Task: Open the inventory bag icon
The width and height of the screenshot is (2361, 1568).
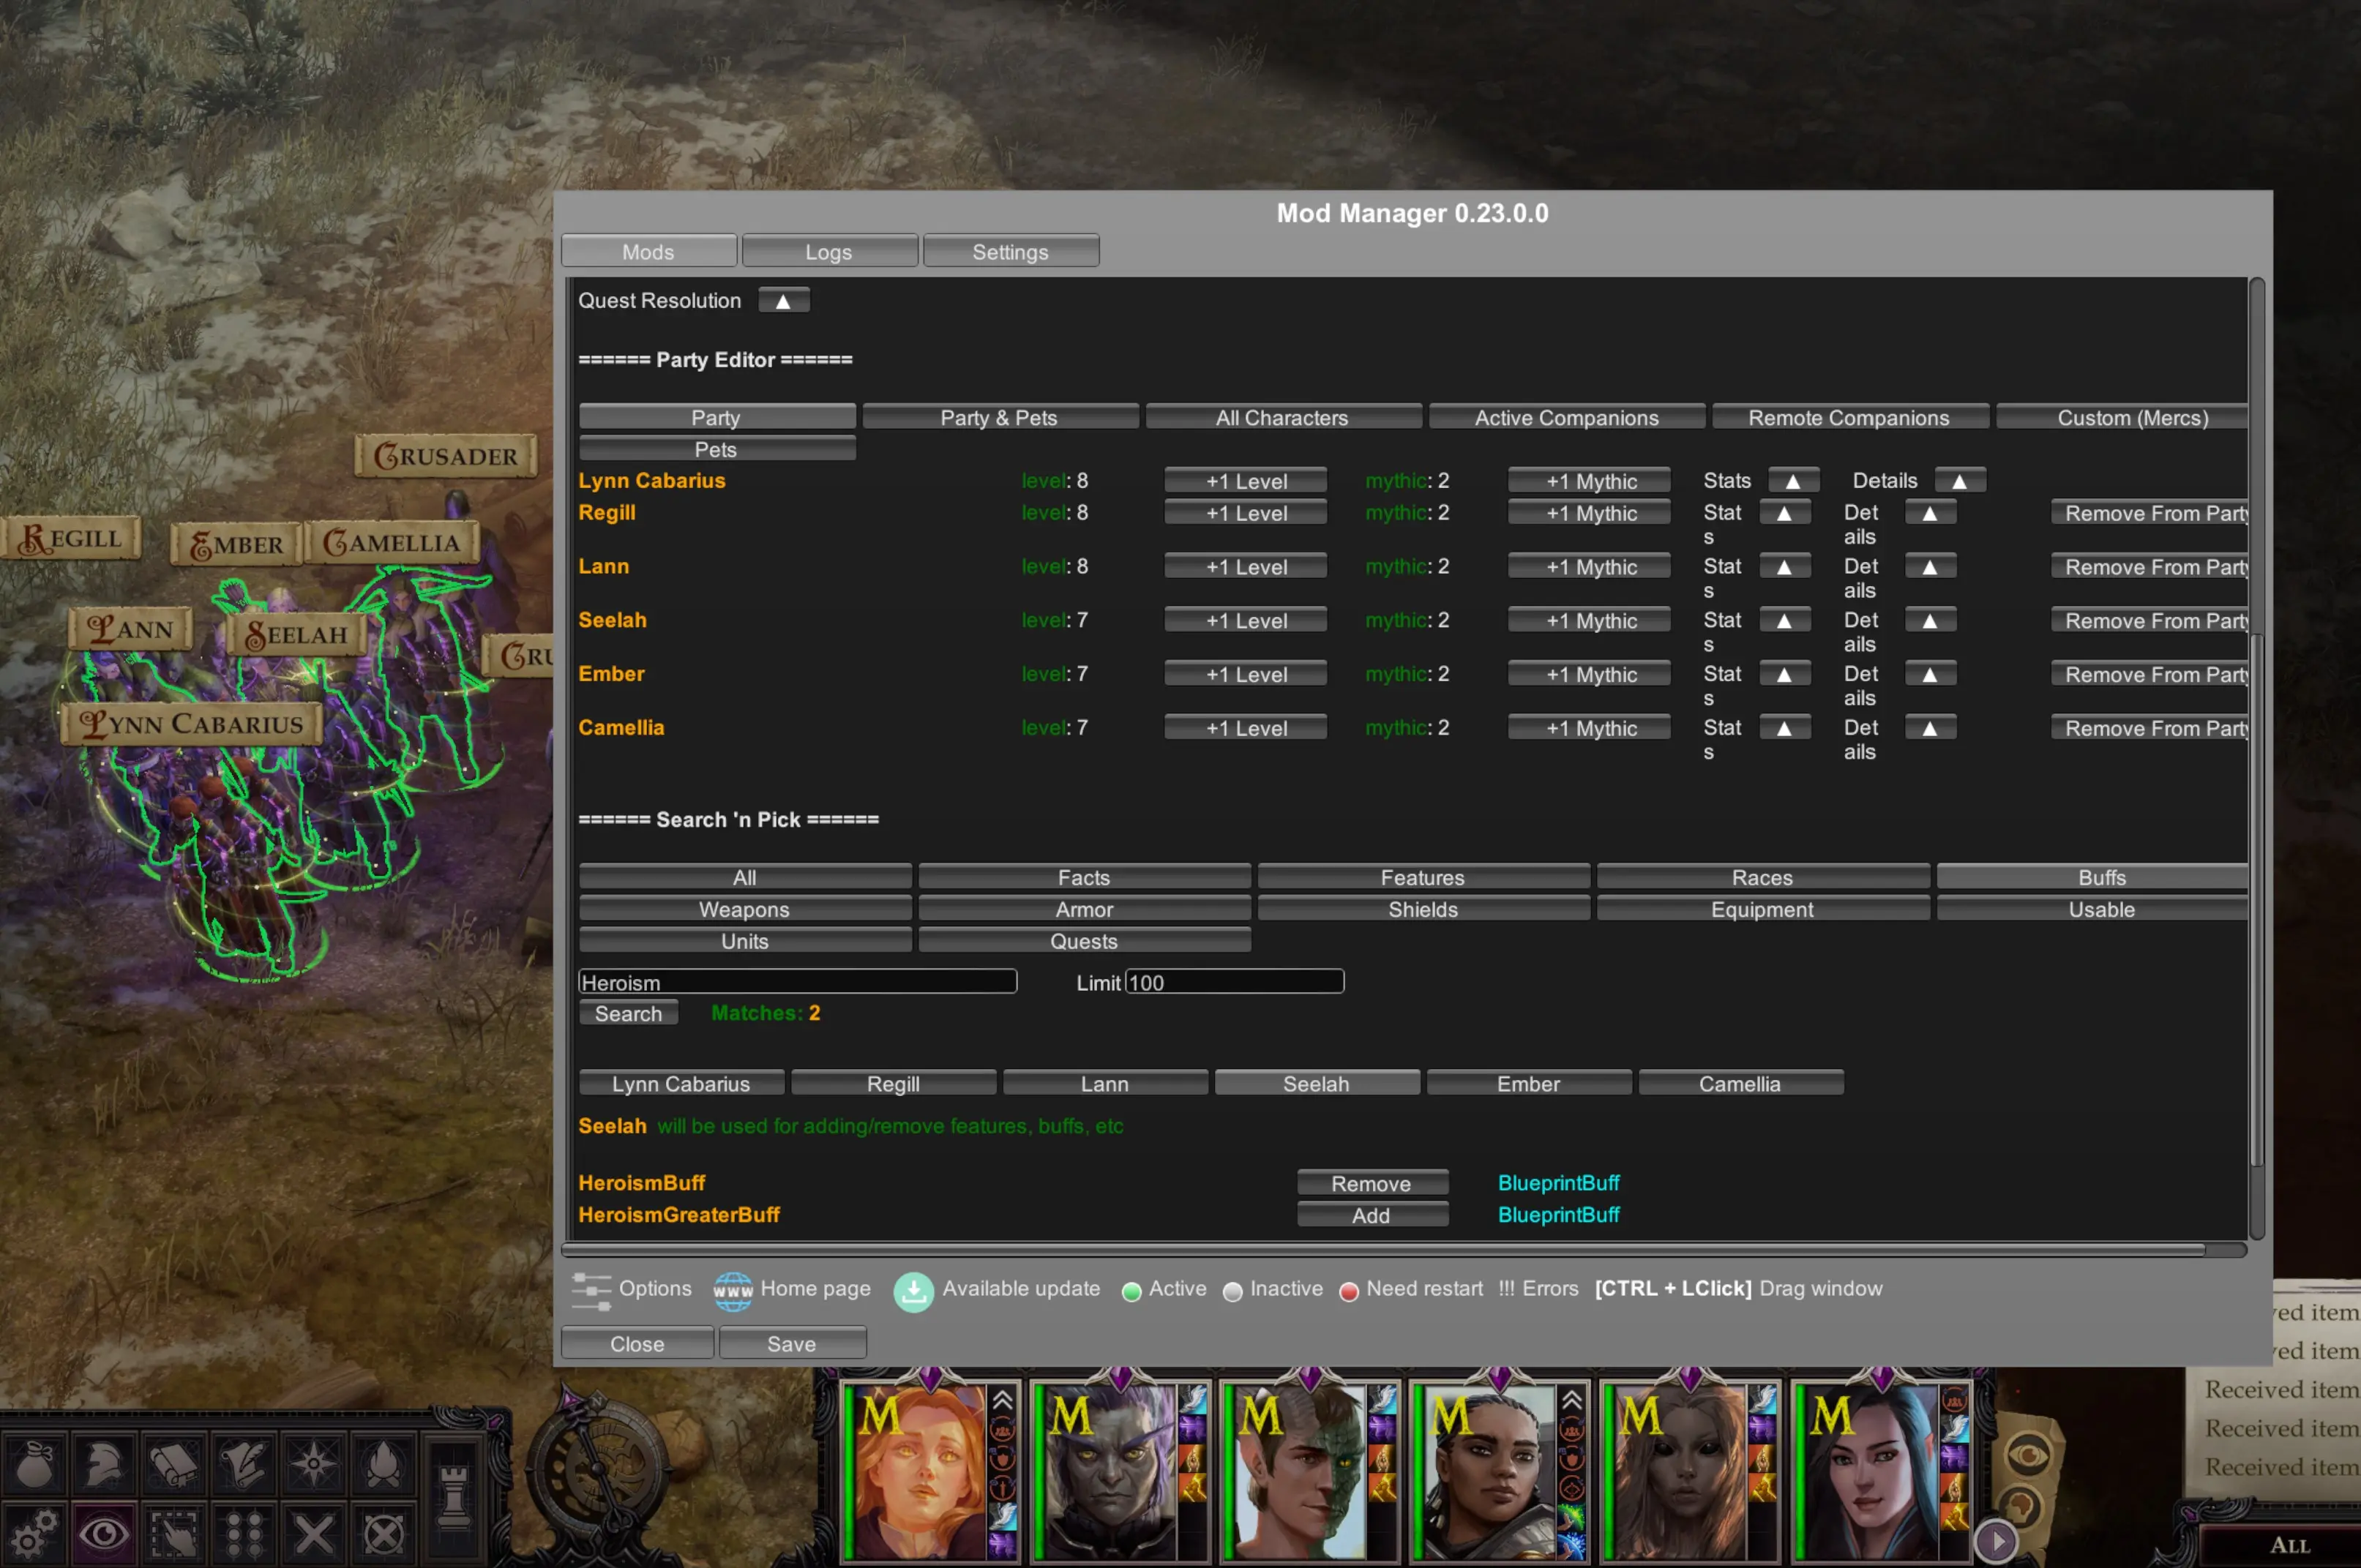Action: tap(35, 1464)
